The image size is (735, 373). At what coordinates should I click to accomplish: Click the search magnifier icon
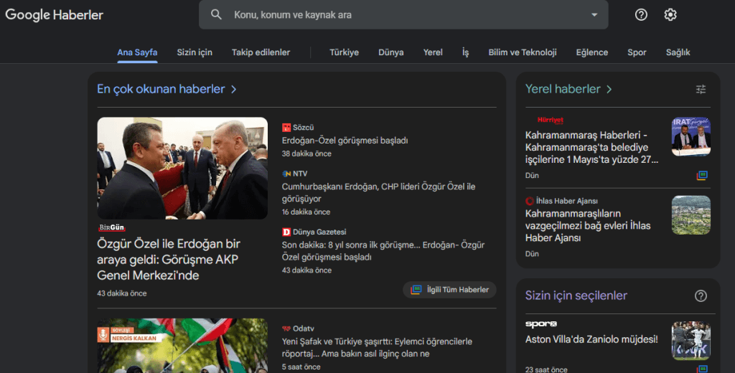pos(216,14)
